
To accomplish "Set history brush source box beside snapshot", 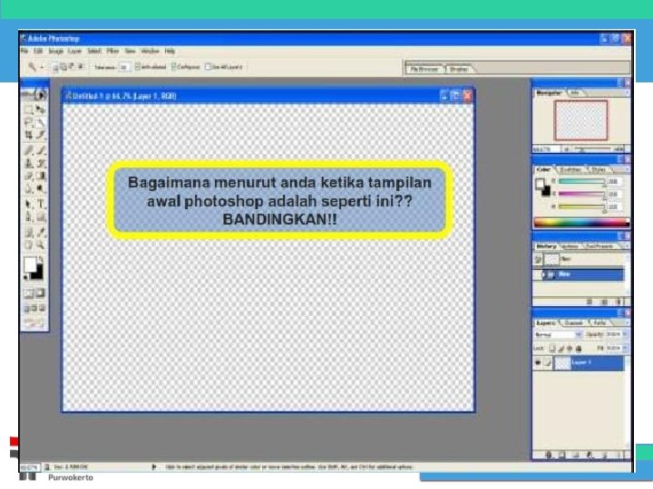I will pos(538,260).
